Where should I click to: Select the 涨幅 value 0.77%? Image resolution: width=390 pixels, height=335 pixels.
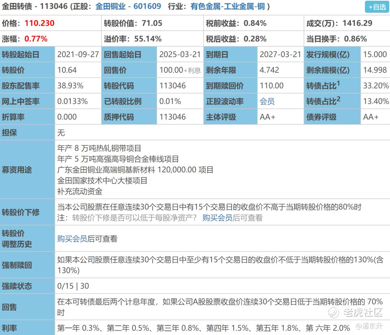coord(36,39)
